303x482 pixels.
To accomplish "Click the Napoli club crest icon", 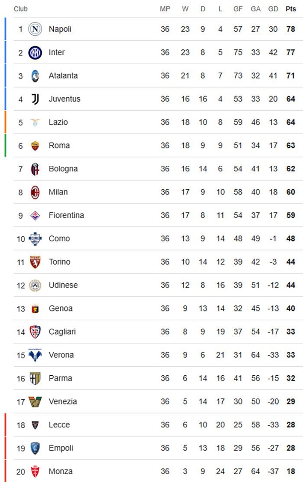I will click(x=35, y=29).
